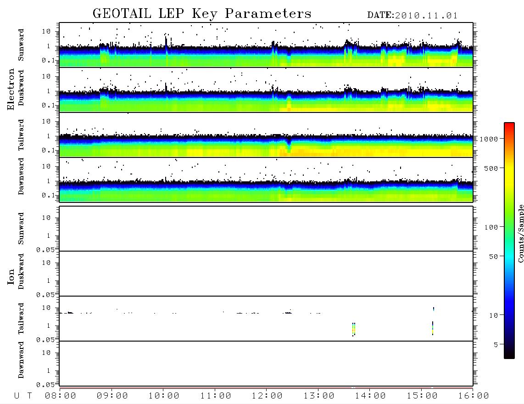Select the 'DATE:2010.11.01' label
Image resolution: width=524 pixels, height=404 pixels.
pos(412,16)
